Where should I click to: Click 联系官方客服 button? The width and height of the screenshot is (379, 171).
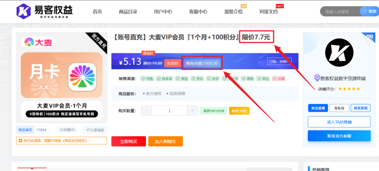339,136
